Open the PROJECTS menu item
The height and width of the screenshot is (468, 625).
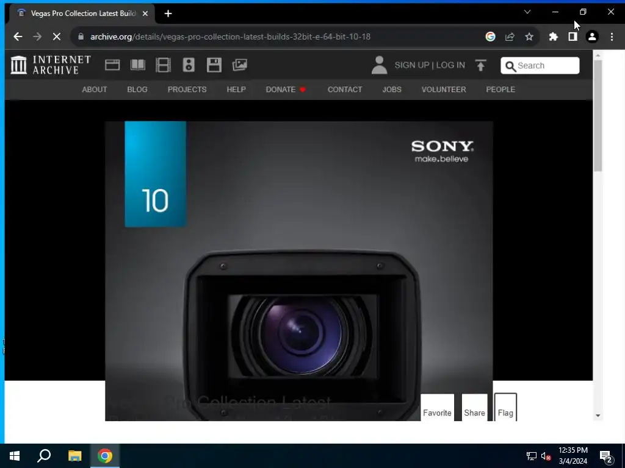point(187,90)
